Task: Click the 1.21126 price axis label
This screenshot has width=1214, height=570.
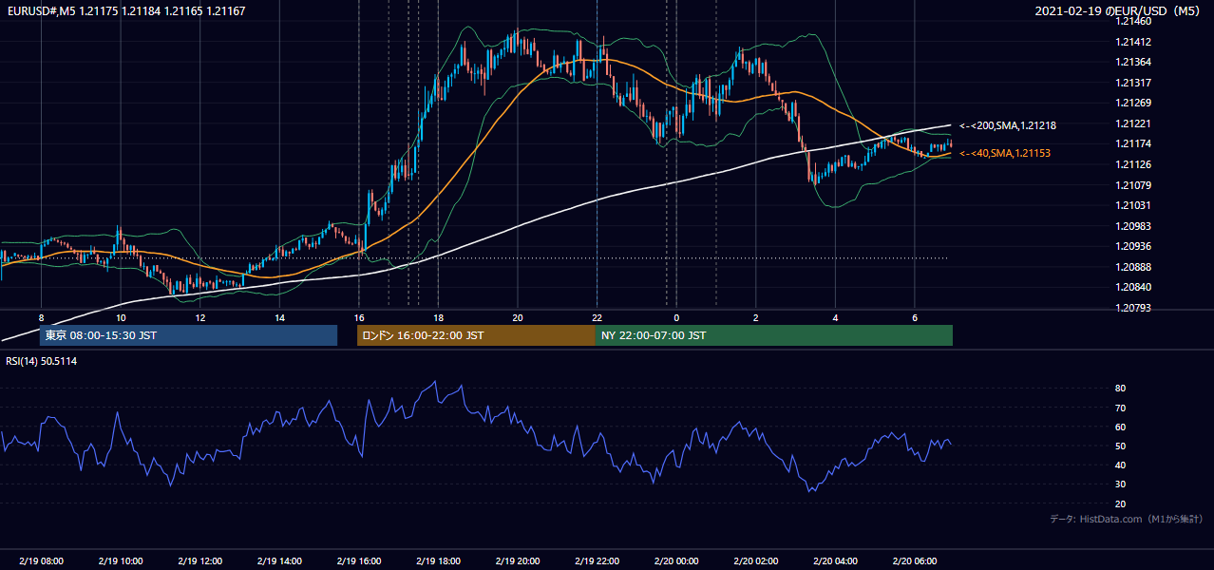Action: (x=1134, y=164)
